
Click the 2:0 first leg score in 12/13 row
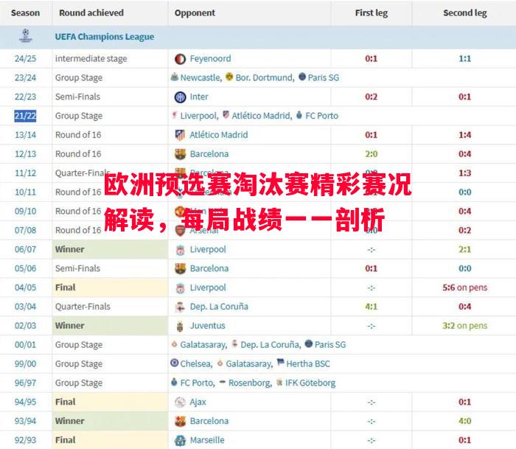coord(372,154)
